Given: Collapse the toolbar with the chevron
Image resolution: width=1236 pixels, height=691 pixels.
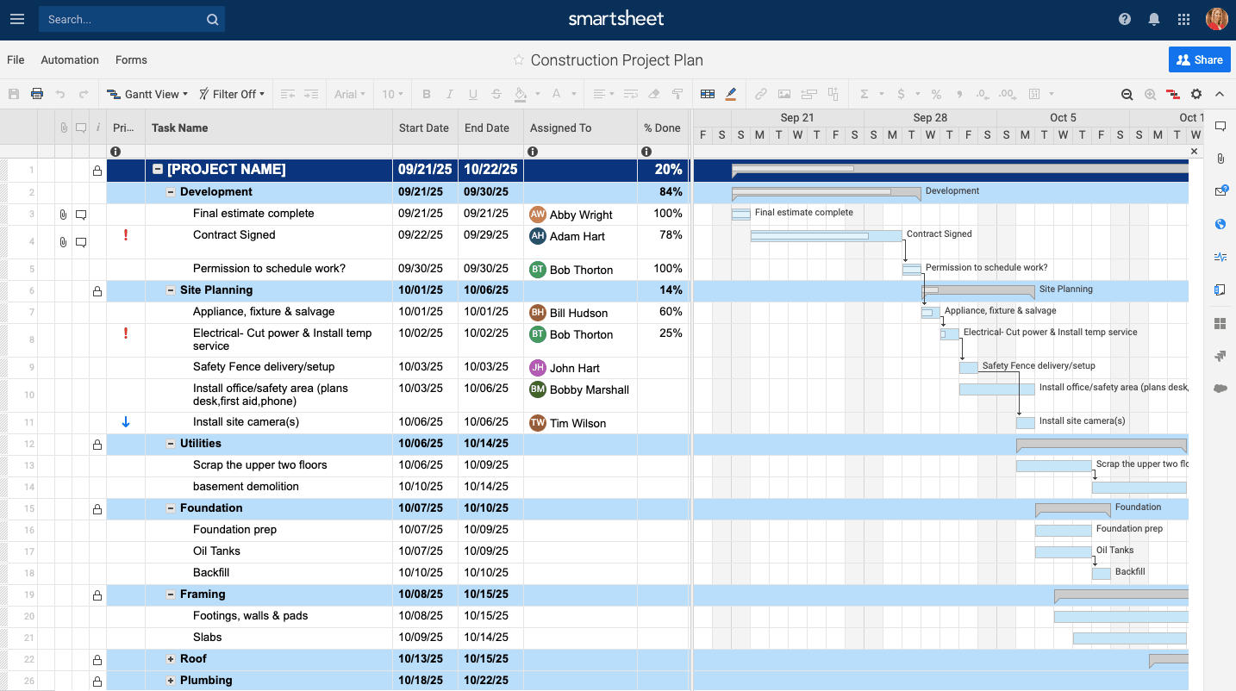Looking at the screenshot, I should click(1220, 94).
